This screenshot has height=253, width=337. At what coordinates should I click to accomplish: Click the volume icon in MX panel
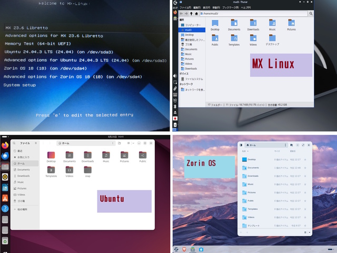[x=175, y=76]
